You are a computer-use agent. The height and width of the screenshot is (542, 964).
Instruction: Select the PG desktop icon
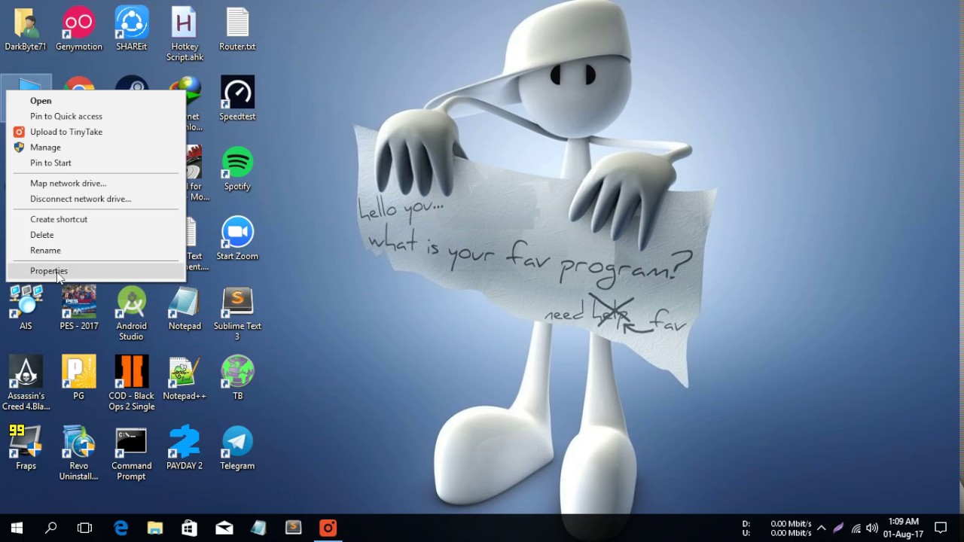pos(79,378)
